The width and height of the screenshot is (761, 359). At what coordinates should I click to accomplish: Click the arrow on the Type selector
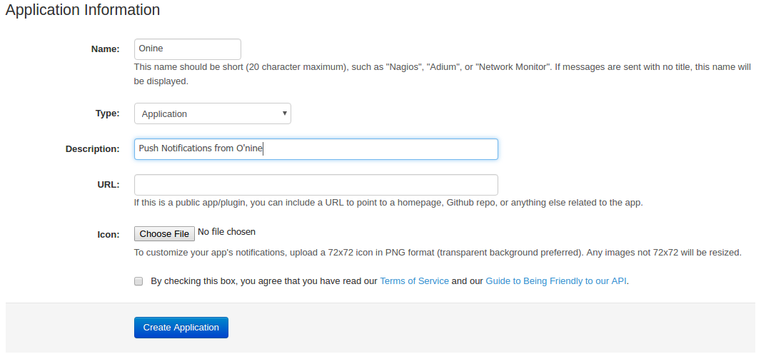(284, 113)
